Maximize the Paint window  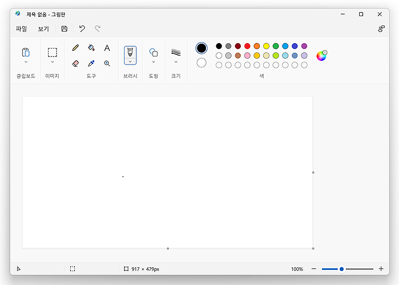click(x=361, y=14)
